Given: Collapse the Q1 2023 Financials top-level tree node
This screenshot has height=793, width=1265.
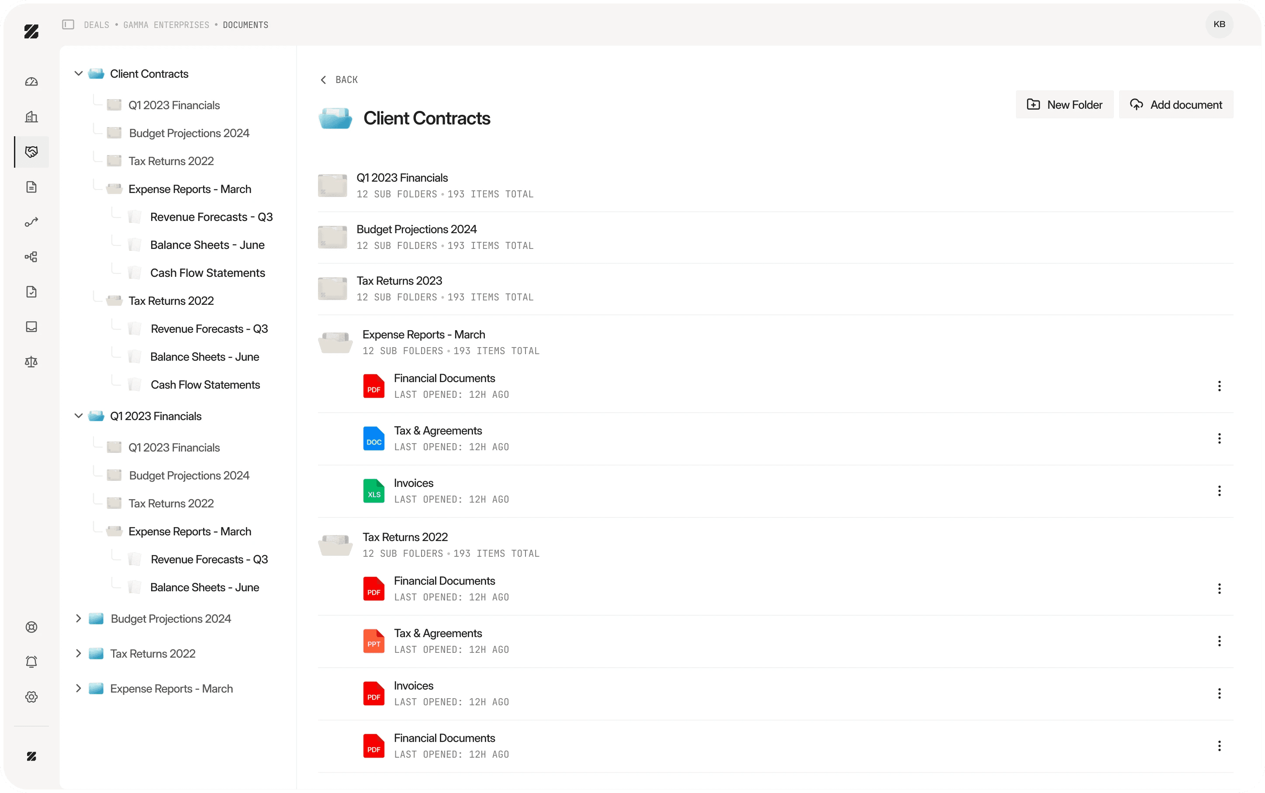Looking at the screenshot, I should (79, 416).
